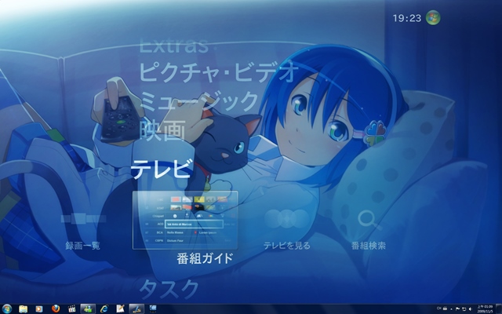502x314 pixels.
Task: Open the on-screen keyboard tray icon
Action: pyautogui.click(x=445, y=309)
